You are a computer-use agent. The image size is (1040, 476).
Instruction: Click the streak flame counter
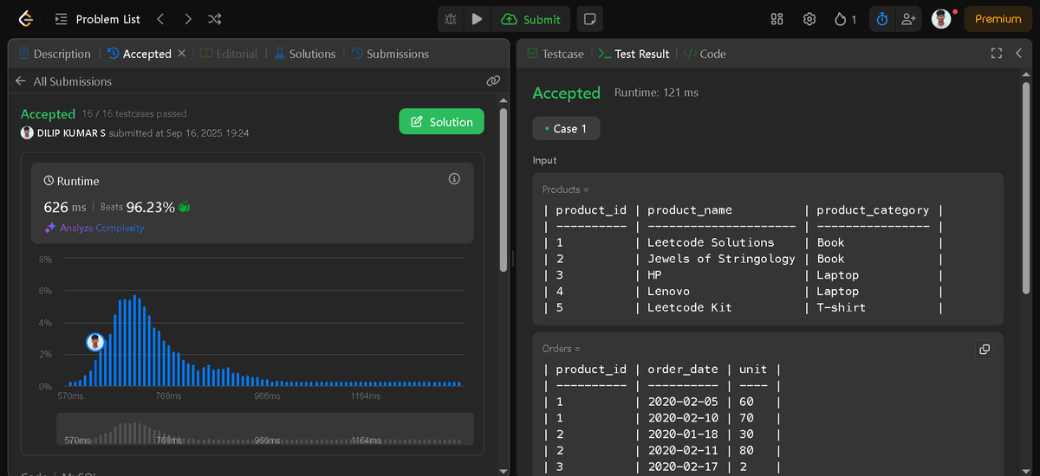pos(846,19)
